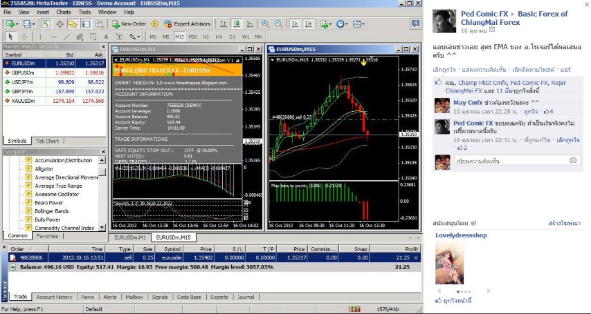Switch to D1 timeframe
This screenshot has height=314, width=591.
coord(233,37)
